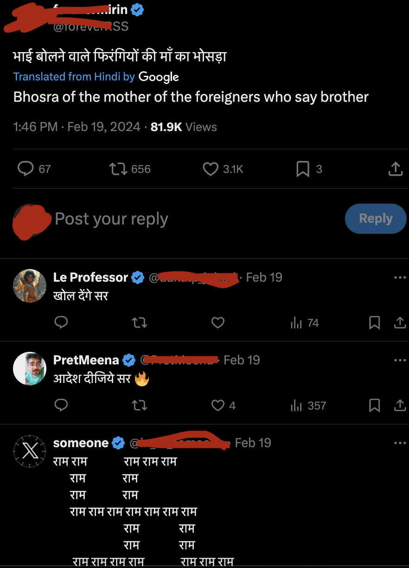Open the Translated from Hindi link
Image resolution: width=409 pixels, height=568 pixels.
click(74, 77)
